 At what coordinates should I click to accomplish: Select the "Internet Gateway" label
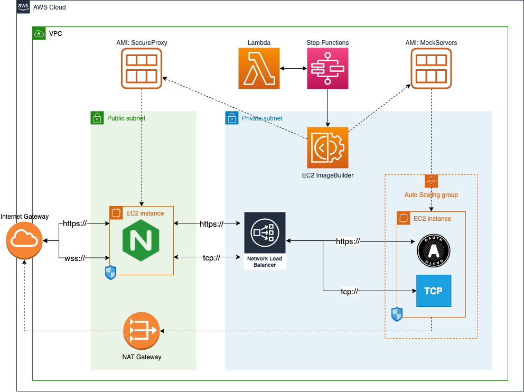pos(24,217)
